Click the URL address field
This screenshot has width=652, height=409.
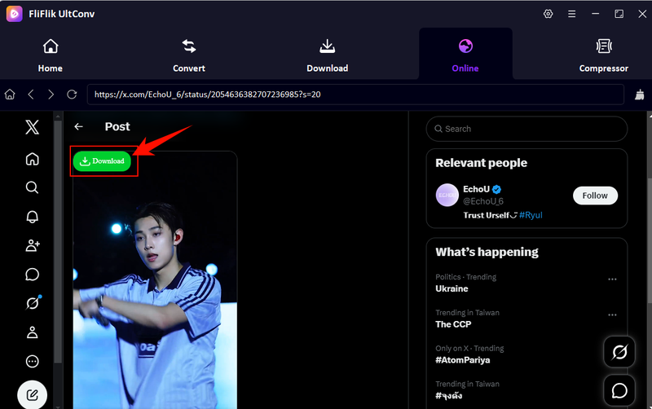point(355,95)
